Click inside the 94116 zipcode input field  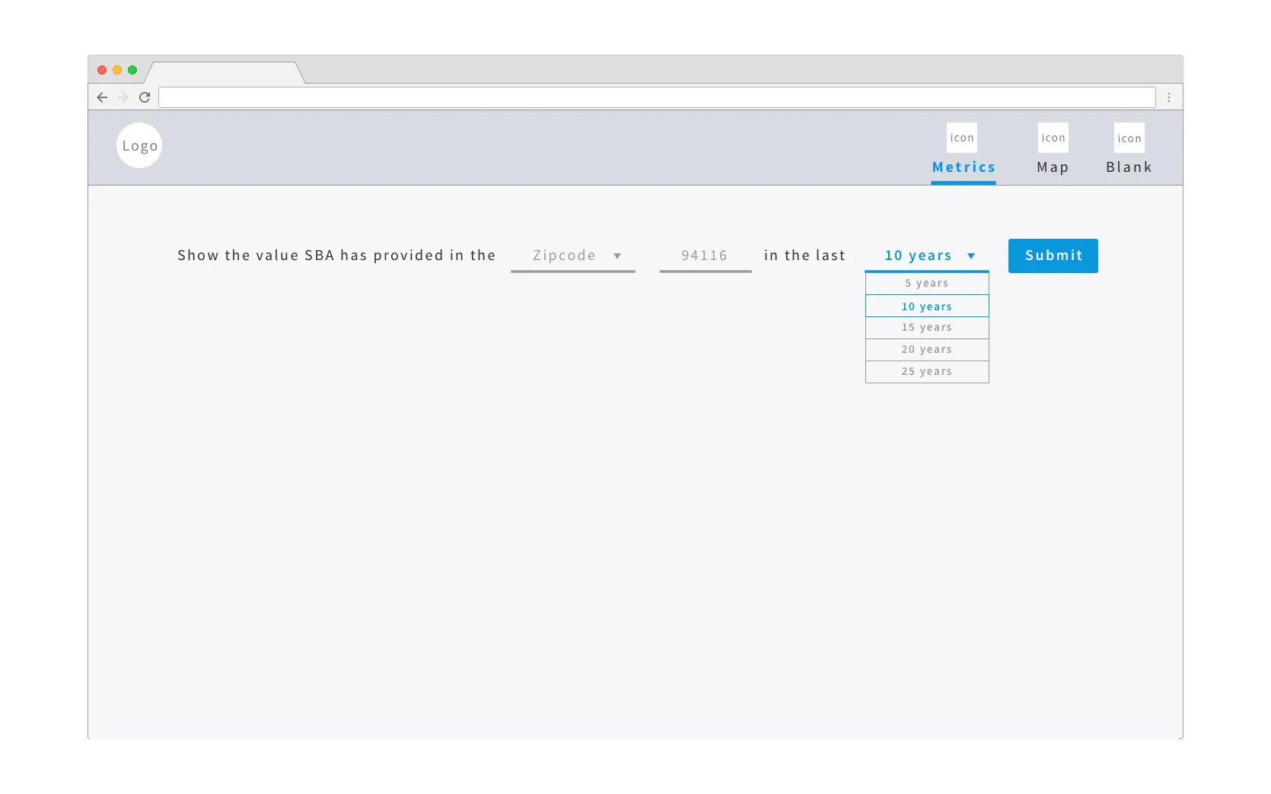coord(704,256)
